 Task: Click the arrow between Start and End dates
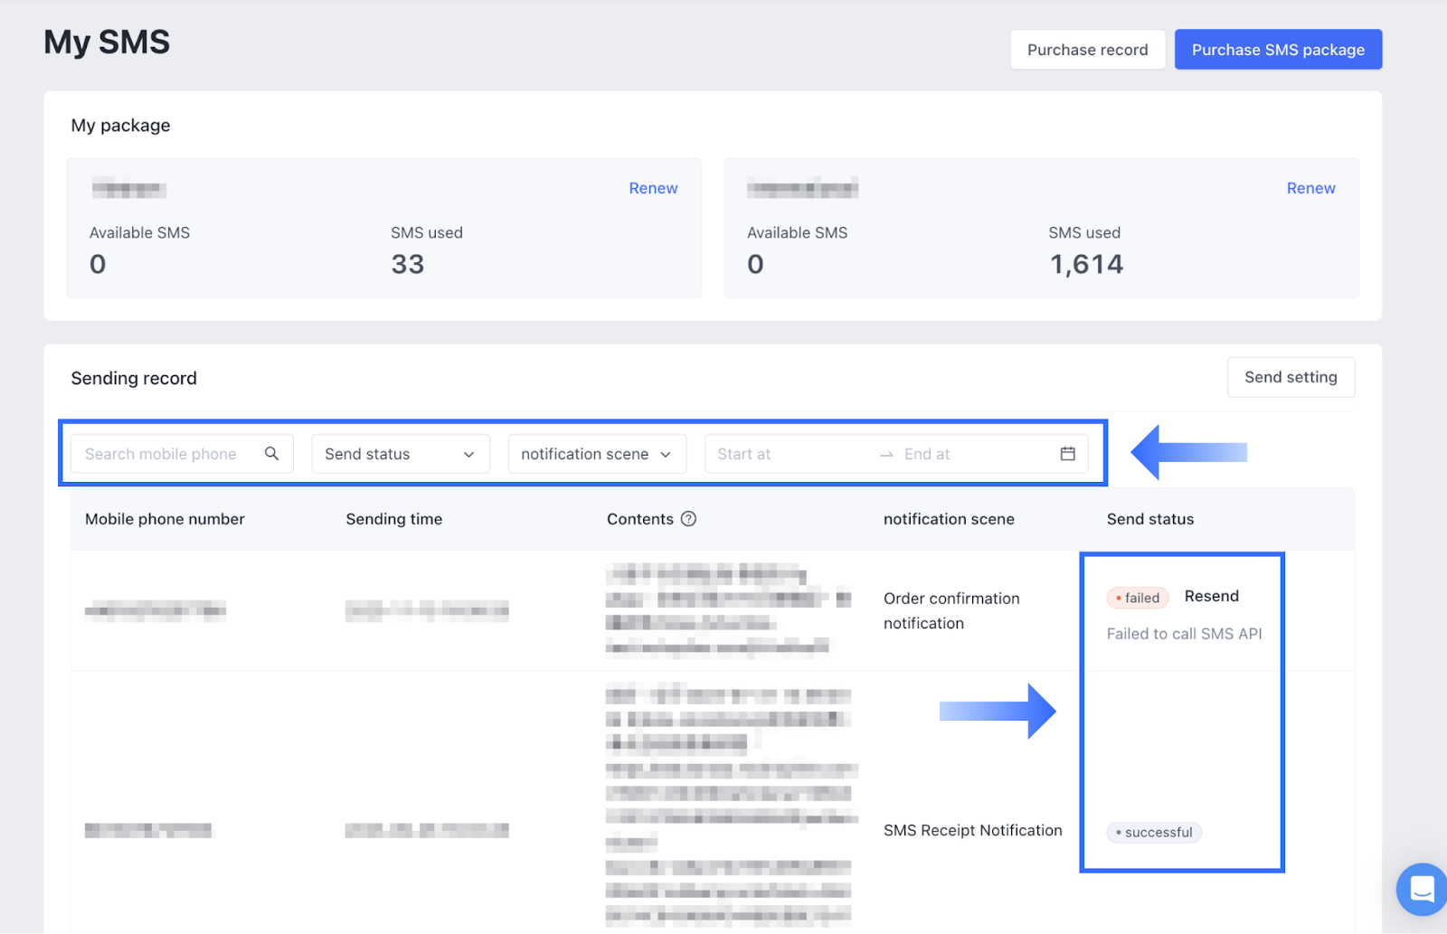(x=886, y=455)
